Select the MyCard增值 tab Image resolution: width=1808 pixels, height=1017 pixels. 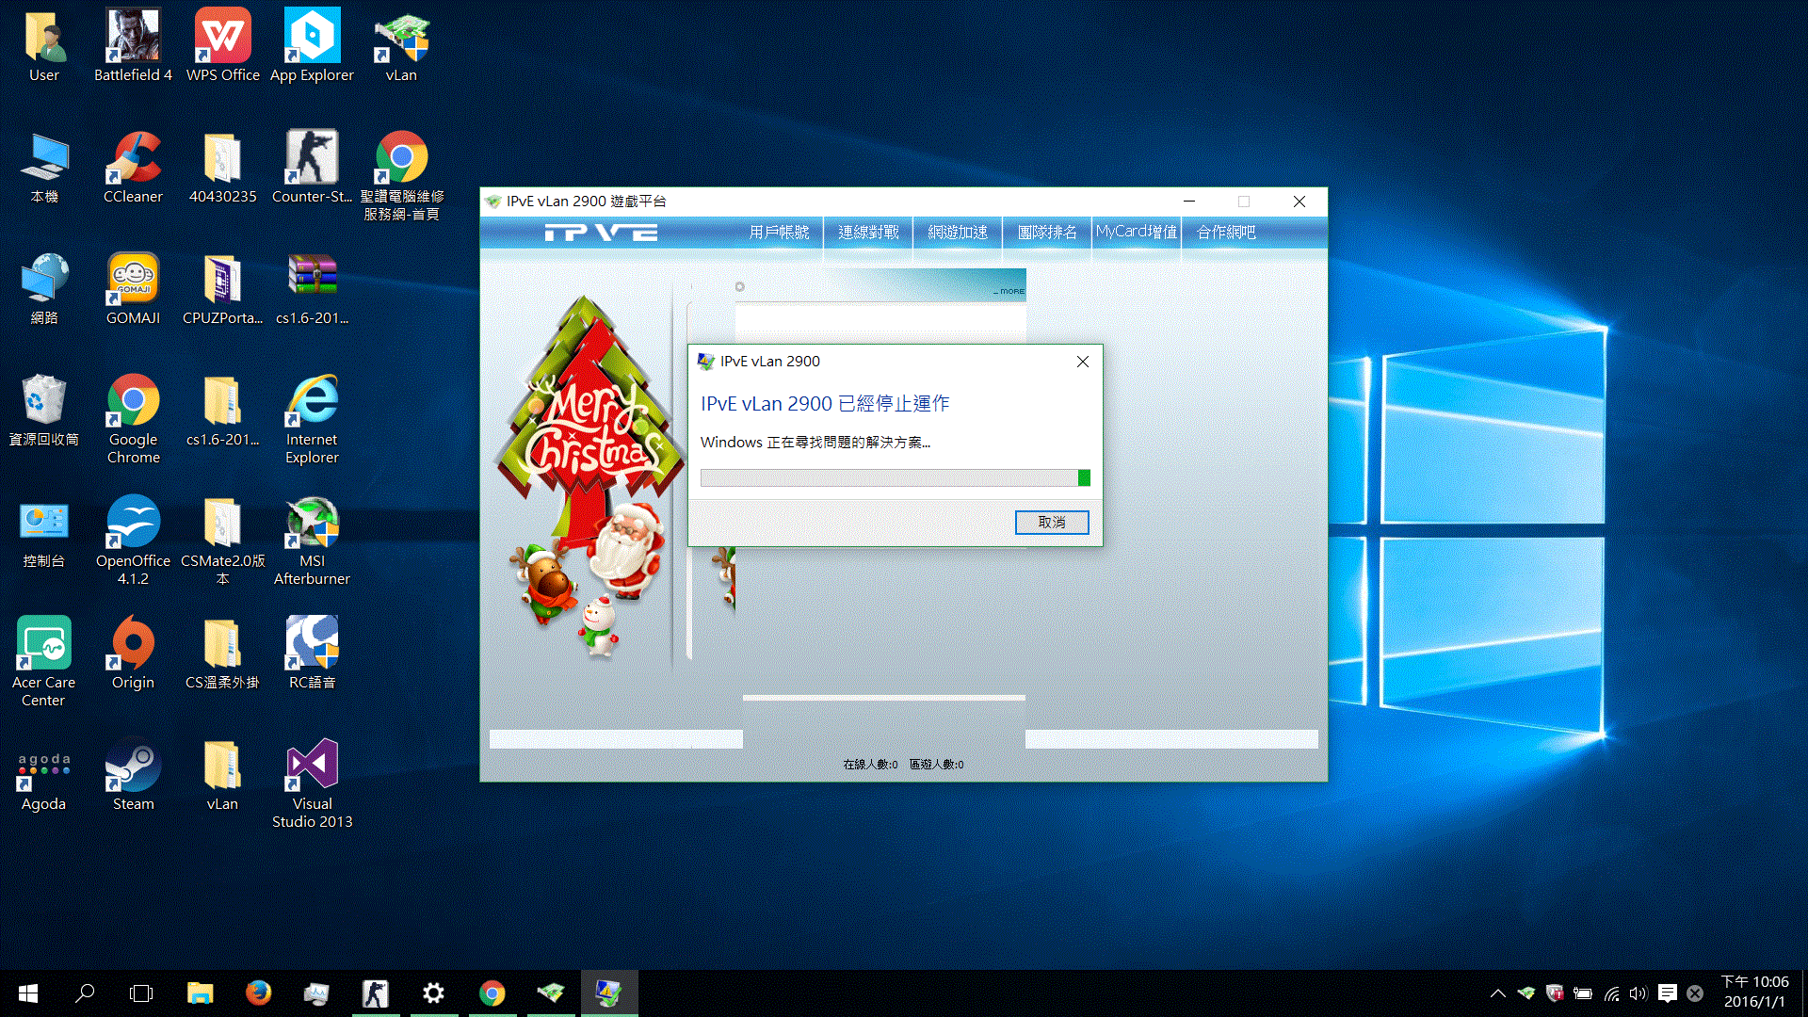tap(1137, 232)
